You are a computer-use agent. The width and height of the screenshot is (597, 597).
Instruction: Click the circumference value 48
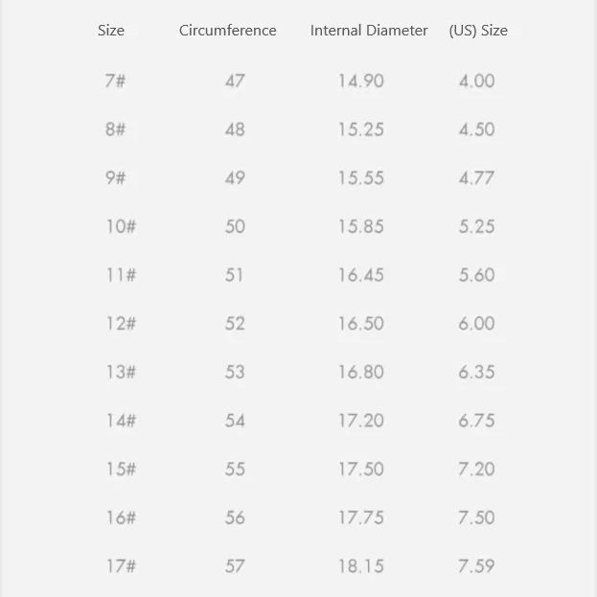[x=235, y=129]
